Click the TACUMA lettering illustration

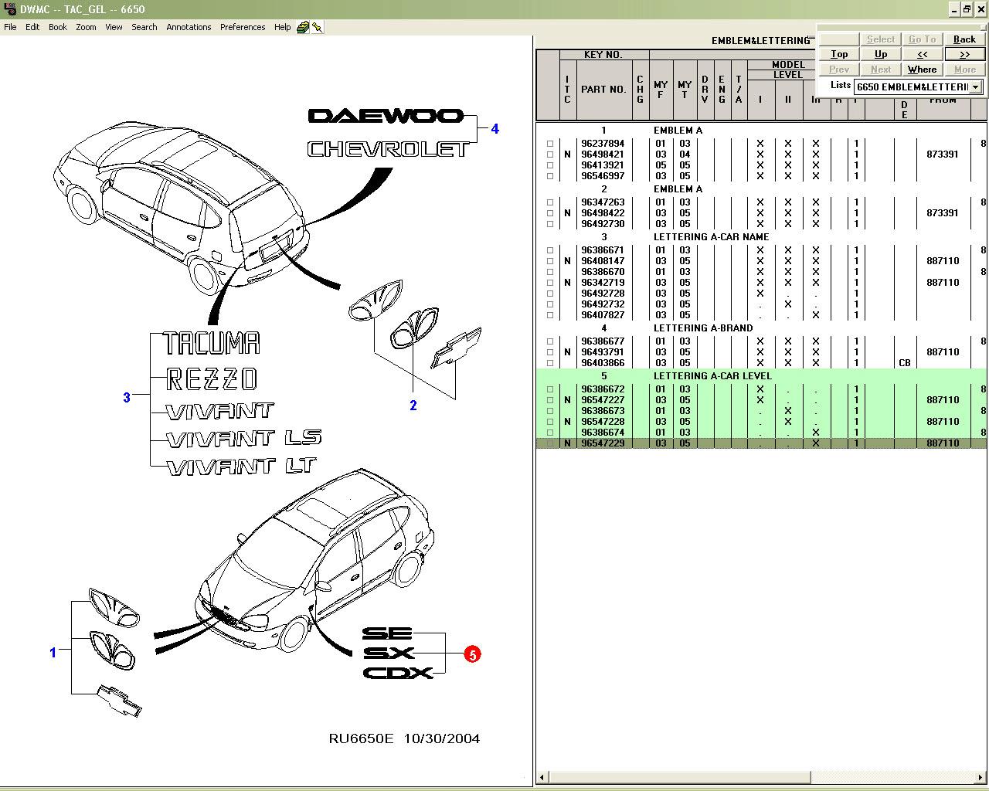(212, 343)
